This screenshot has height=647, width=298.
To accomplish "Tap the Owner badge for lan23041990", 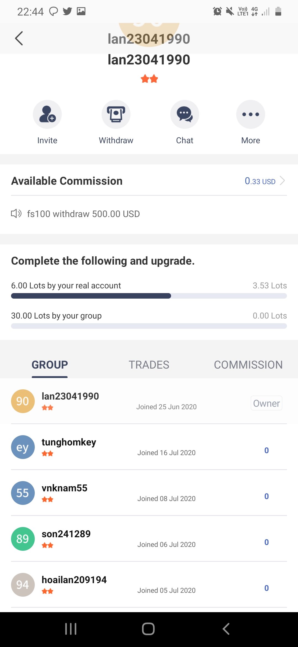I will click(x=267, y=403).
